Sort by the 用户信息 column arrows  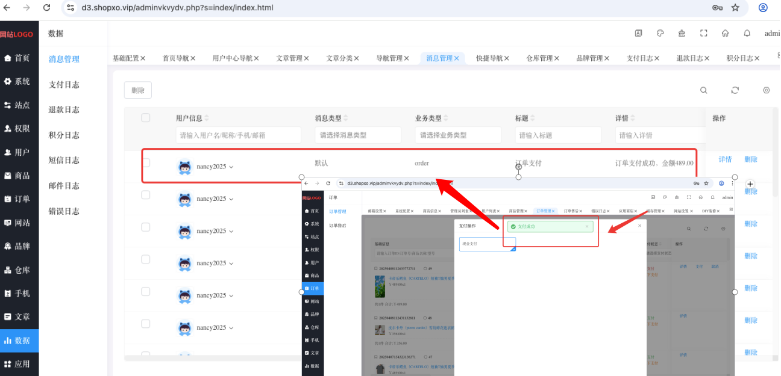208,119
